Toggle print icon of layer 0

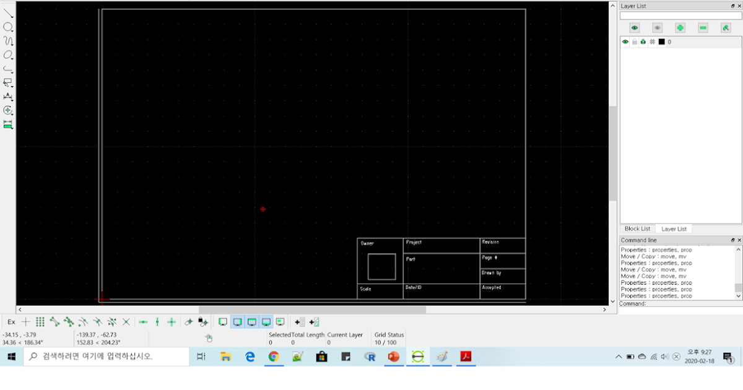[x=643, y=42]
